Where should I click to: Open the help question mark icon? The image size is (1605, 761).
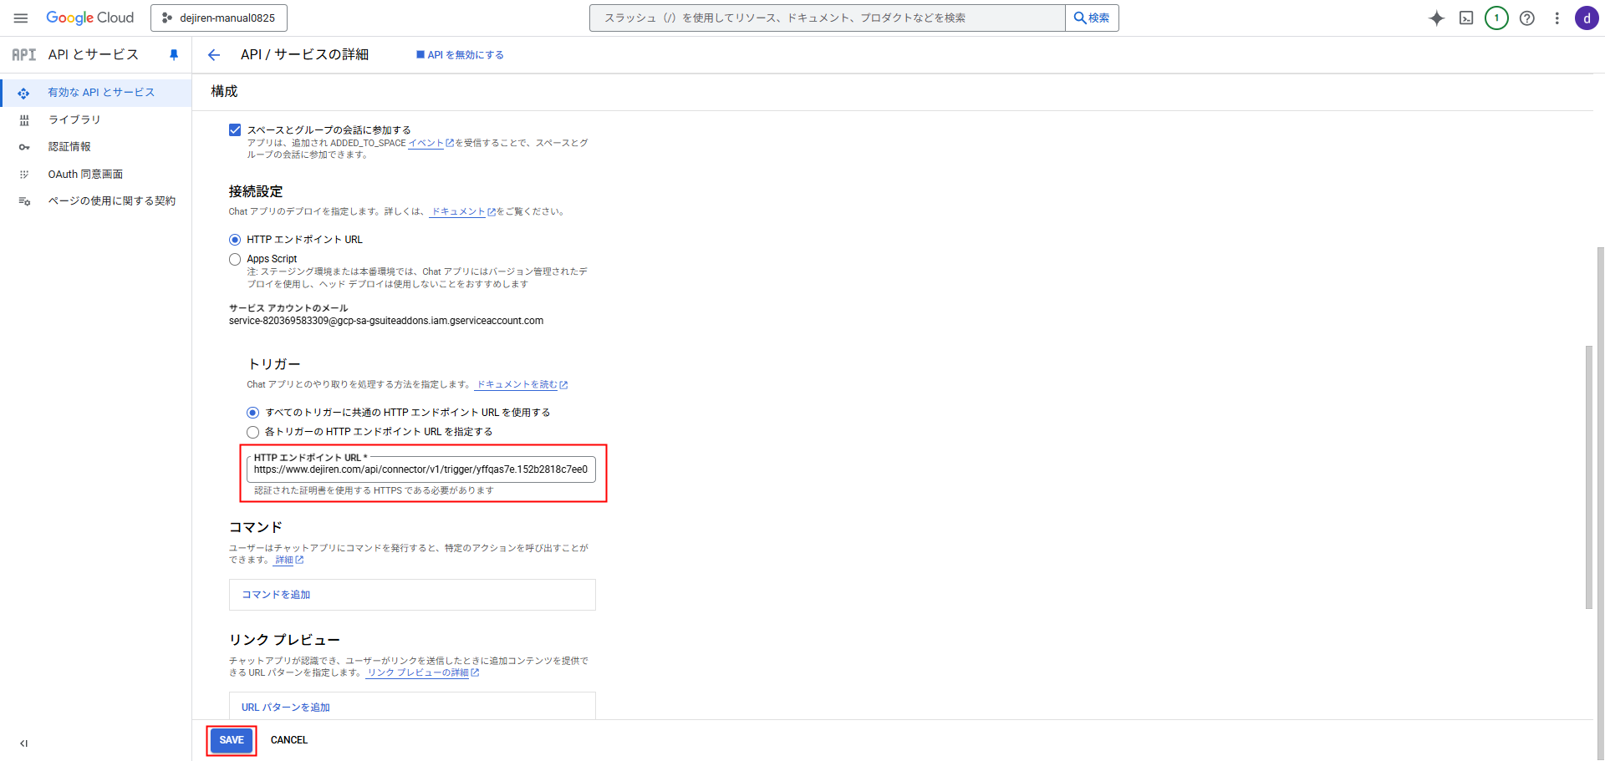click(x=1526, y=18)
